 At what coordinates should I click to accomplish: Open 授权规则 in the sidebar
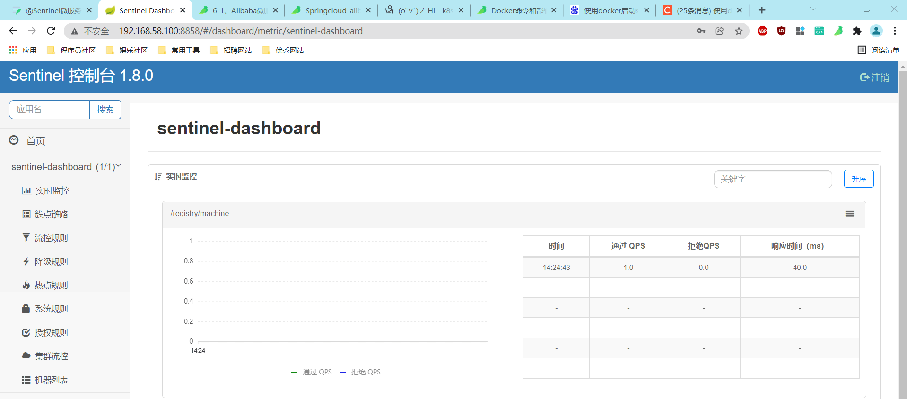[45, 332]
